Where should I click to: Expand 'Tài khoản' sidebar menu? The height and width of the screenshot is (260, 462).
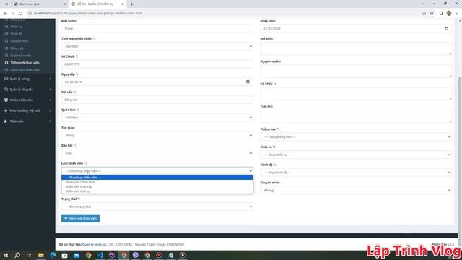[27, 121]
